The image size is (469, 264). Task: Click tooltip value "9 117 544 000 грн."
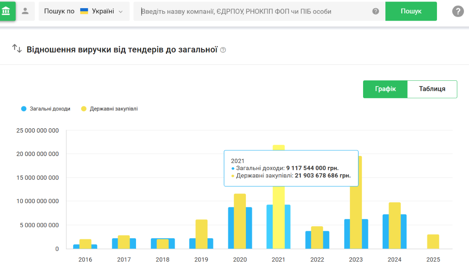pos(312,168)
